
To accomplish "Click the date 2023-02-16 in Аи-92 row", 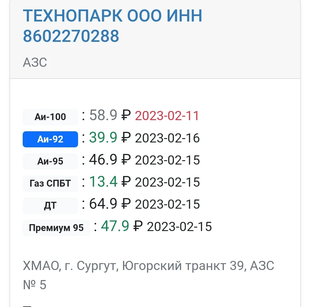I will (167, 138).
